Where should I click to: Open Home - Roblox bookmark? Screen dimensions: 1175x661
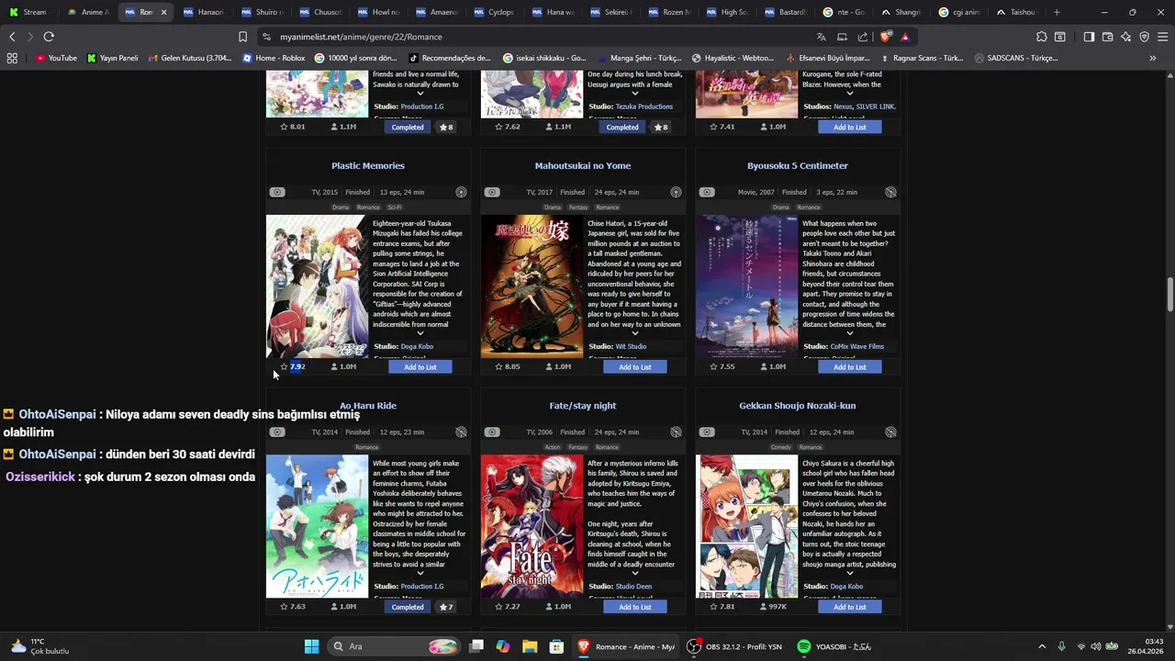point(274,58)
